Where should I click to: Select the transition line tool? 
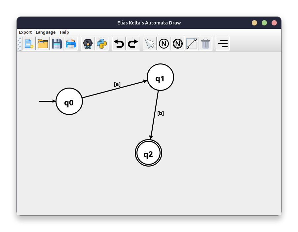click(x=192, y=44)
